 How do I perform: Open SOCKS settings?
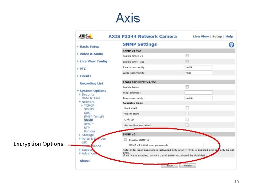tap(89, 109)
